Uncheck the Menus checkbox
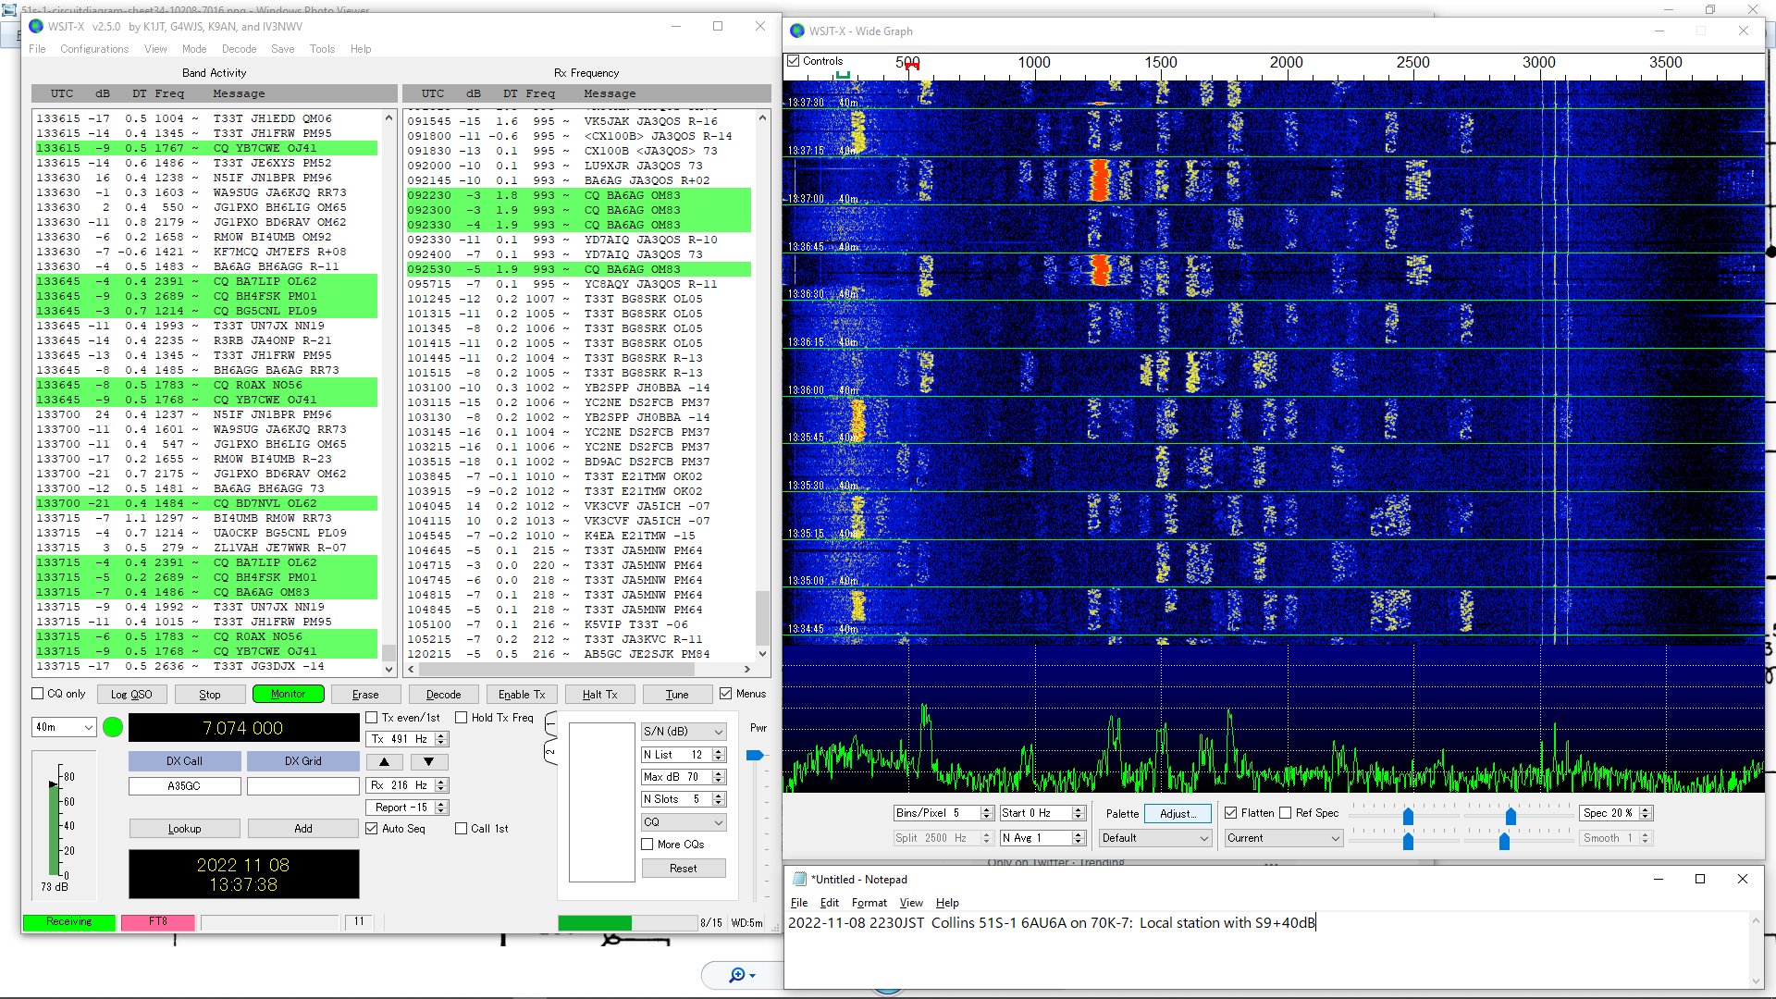 tap(726, 694)
